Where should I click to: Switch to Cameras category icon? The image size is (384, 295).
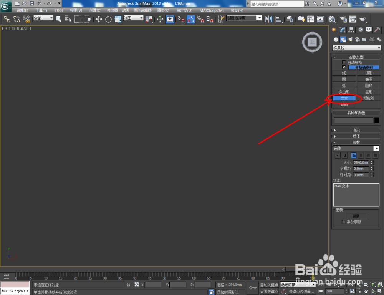[x=358, y=40]
